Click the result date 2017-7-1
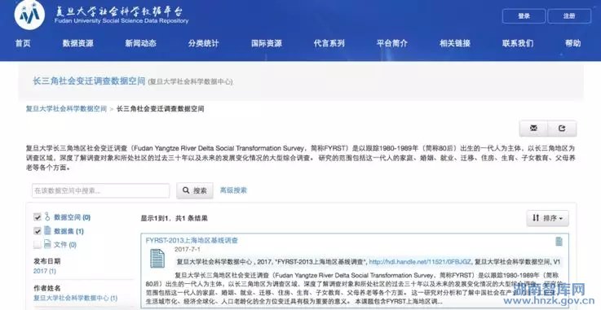 tap(188, 250)
